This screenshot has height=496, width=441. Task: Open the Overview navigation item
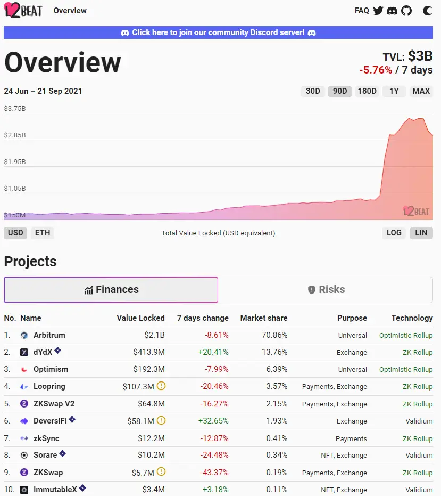(x=70, y=11)
